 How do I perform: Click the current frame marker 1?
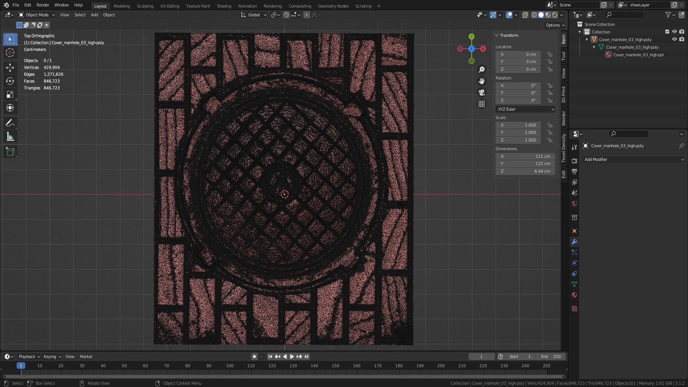coord(21,365)
